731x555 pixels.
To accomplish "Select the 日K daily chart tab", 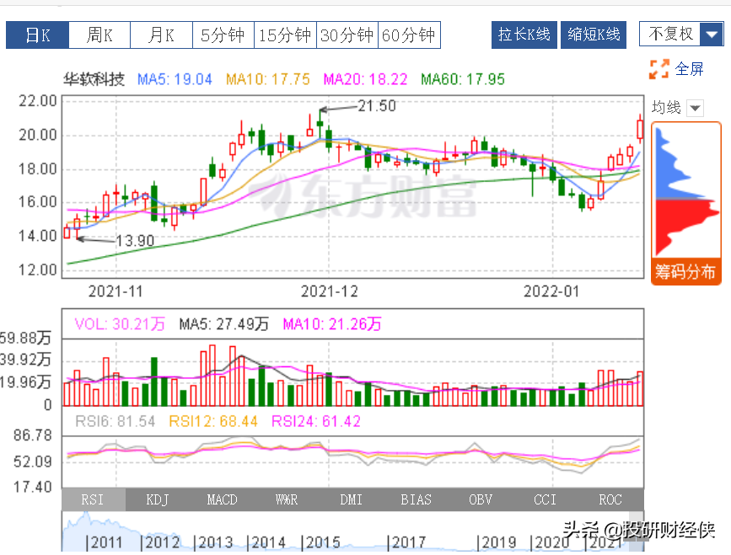I will (x=37, y=35).
